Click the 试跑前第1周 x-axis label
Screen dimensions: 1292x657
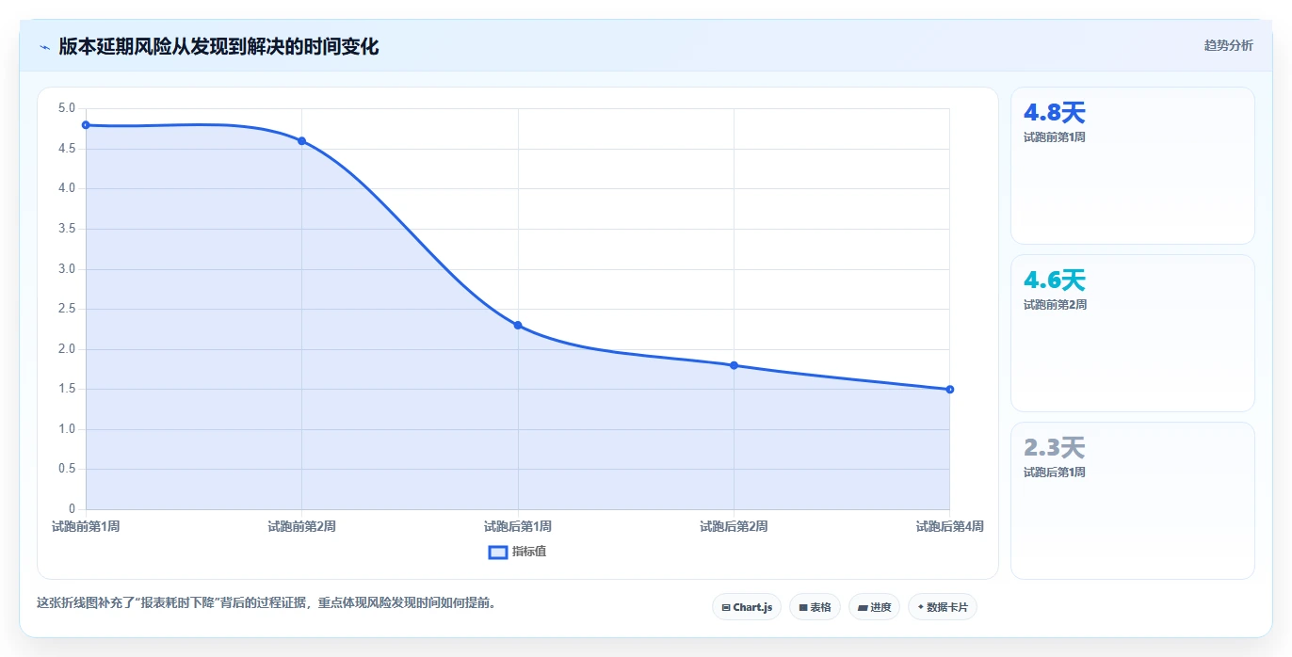tap(86, 527)
